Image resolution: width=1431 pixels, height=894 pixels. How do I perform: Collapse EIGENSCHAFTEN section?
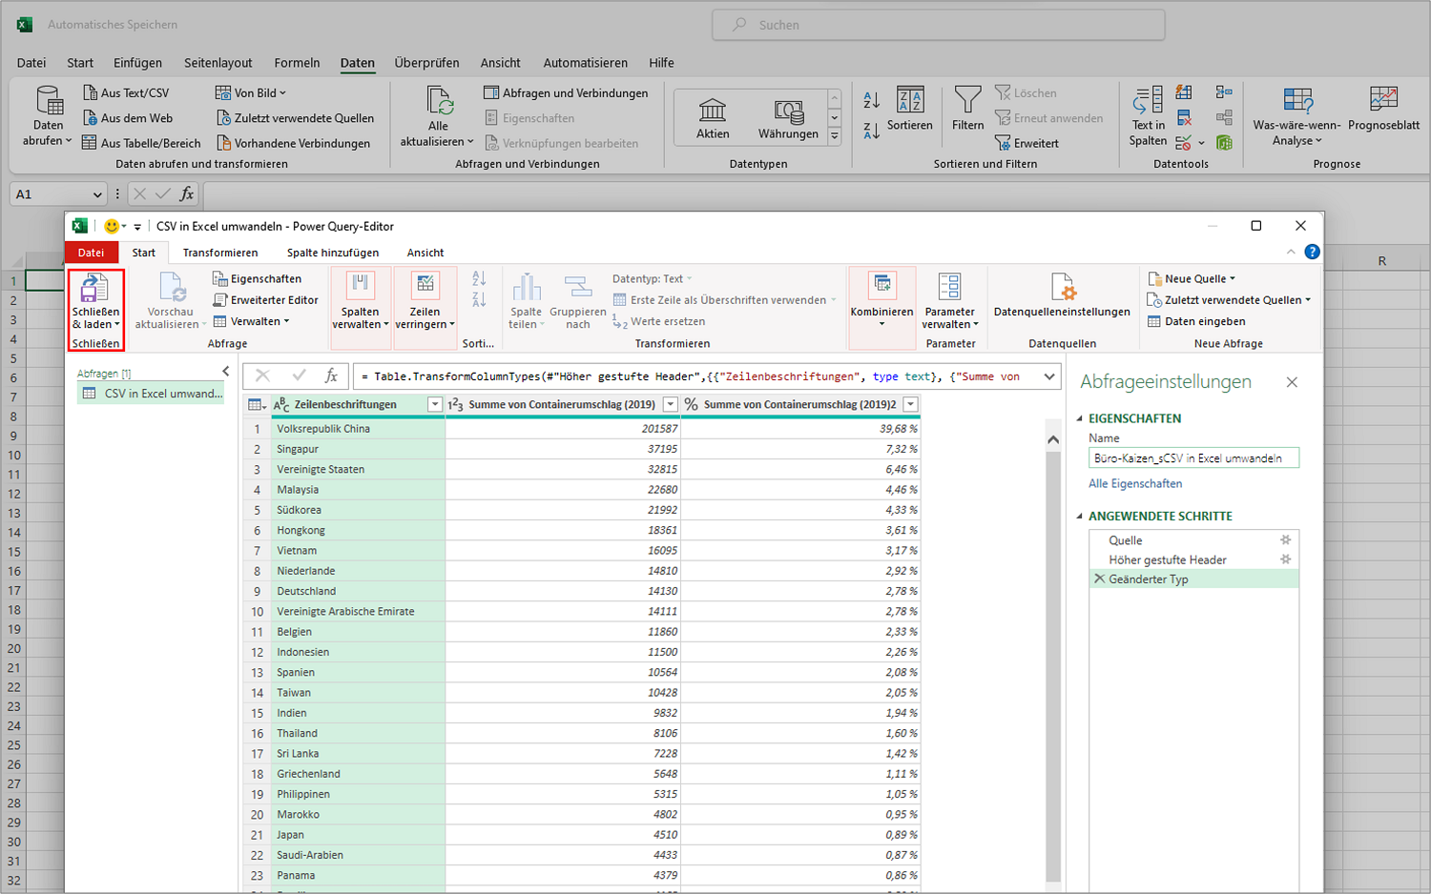(x=1080, y=418)
